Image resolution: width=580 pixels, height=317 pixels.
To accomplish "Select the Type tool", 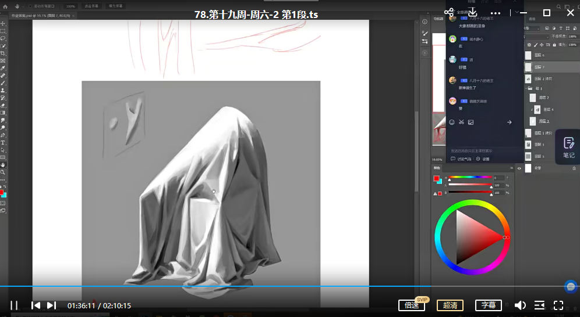I will click(2, 143).
